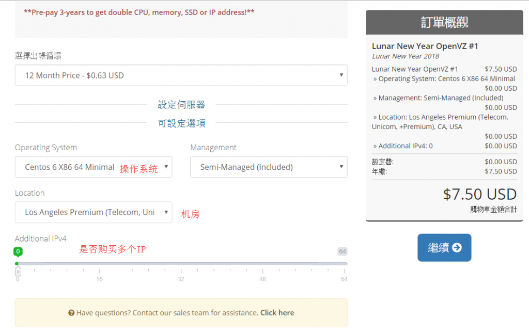Viewport: 529px width, 334px height.
Task: Click the Additional IPv4 slider handle
Action: point(18,271)
